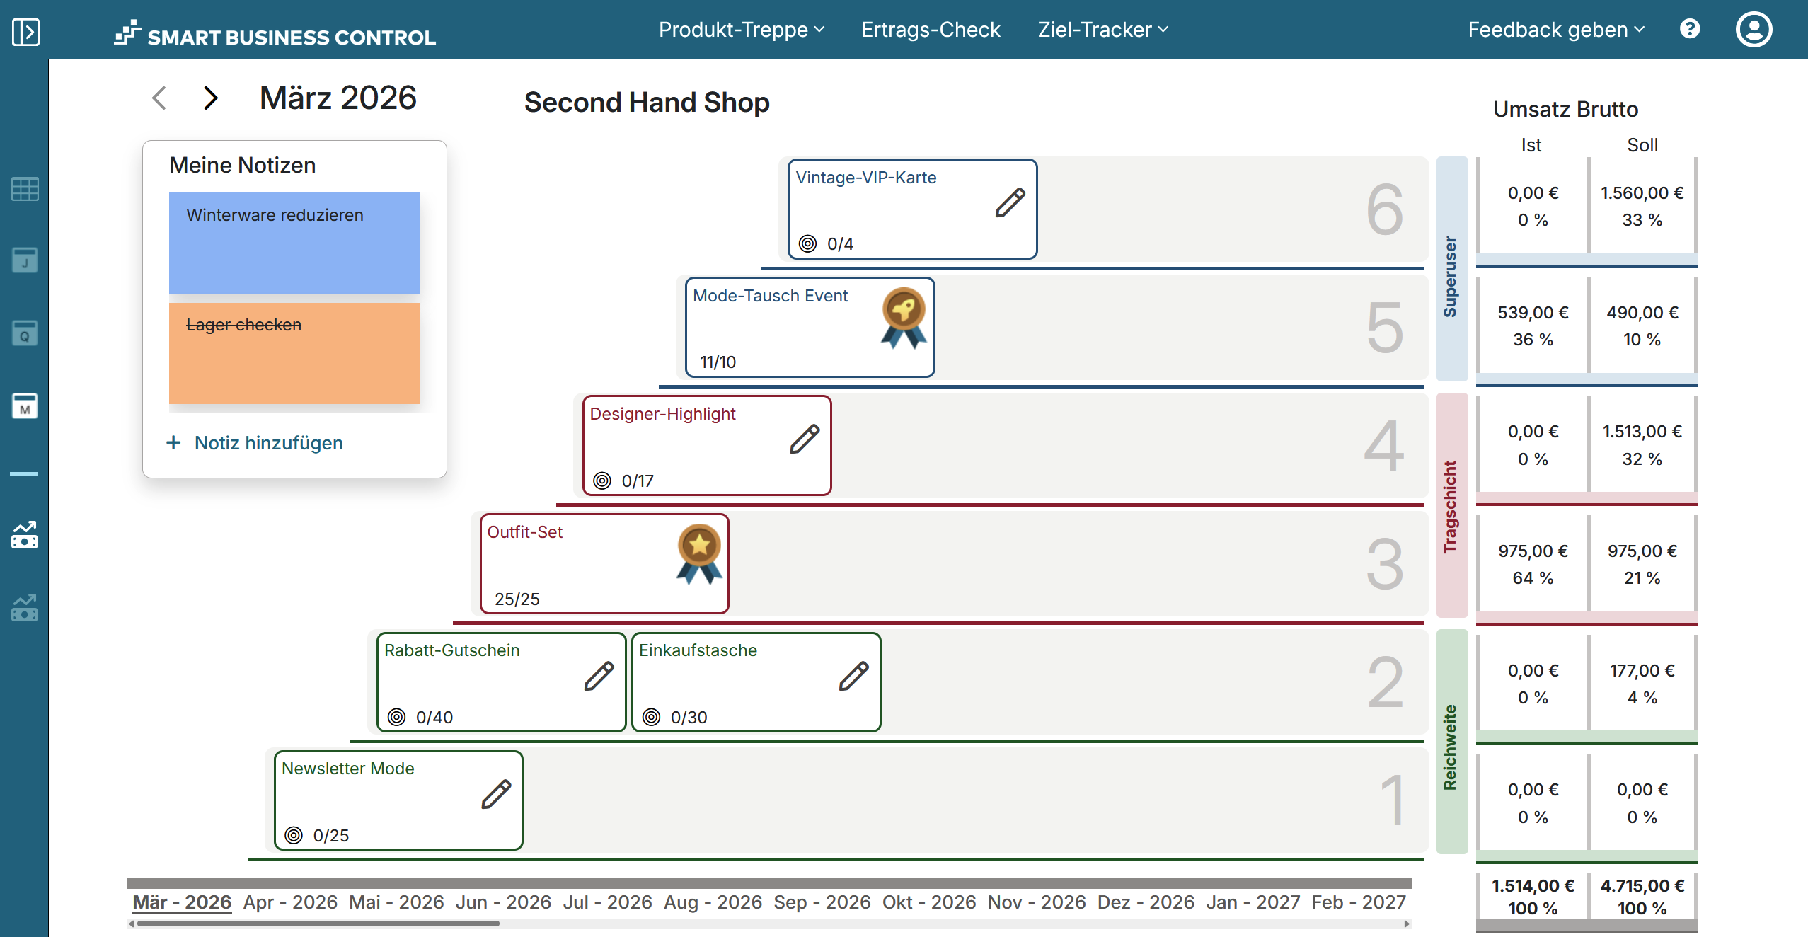Open the help question mark icon
The image size is (1808, 937).
1690,29
